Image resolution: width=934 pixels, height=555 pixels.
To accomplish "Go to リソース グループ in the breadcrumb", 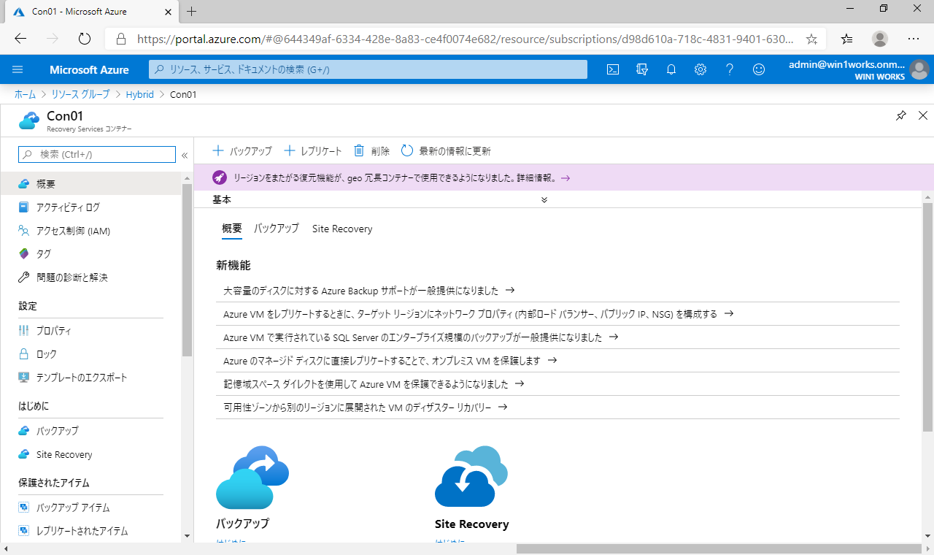I will click(x=80, y=94).
